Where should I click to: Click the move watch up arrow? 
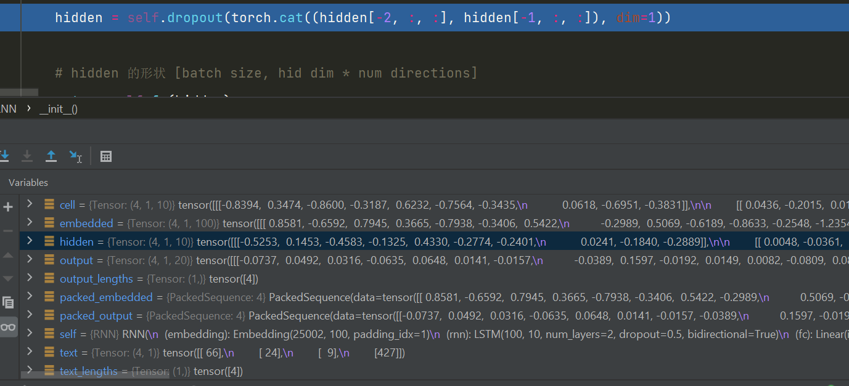[8, 255]
